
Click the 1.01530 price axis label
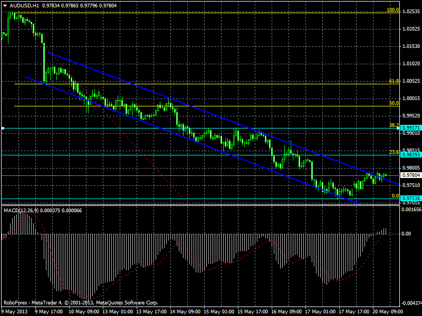pos(411,46)
